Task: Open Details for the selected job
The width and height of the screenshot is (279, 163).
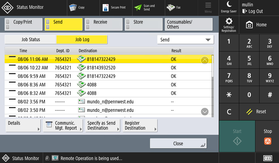Action: click(x=23, y=125)
